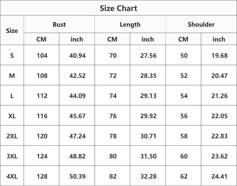The height and width of the screenshot is (186, 237).
Task: Click the CM subheader under Bust
Action: pyautogui.click(x=41, y=39)
